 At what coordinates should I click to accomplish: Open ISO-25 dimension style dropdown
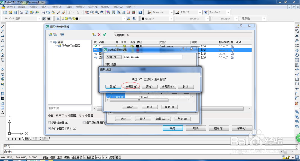tap(200, 12)
